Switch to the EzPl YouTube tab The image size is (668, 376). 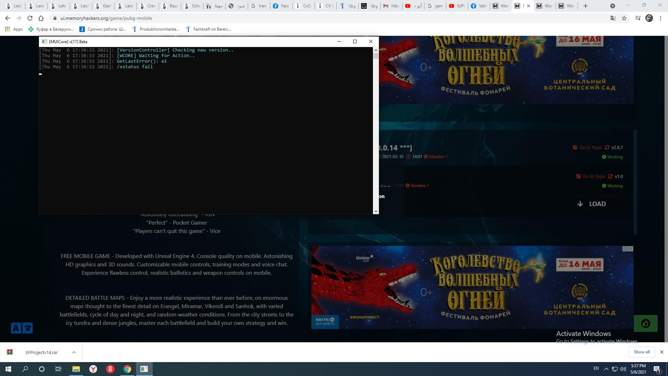(x=457, y=6)
